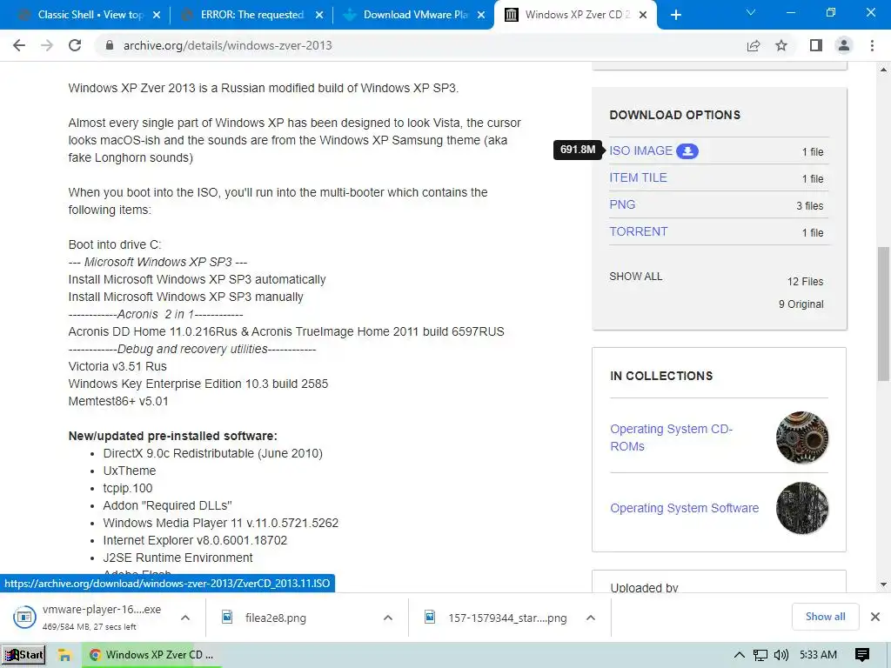Open Chrome's three-dot menu
This screenshot has width=891, height=668.
coord(872,45)
